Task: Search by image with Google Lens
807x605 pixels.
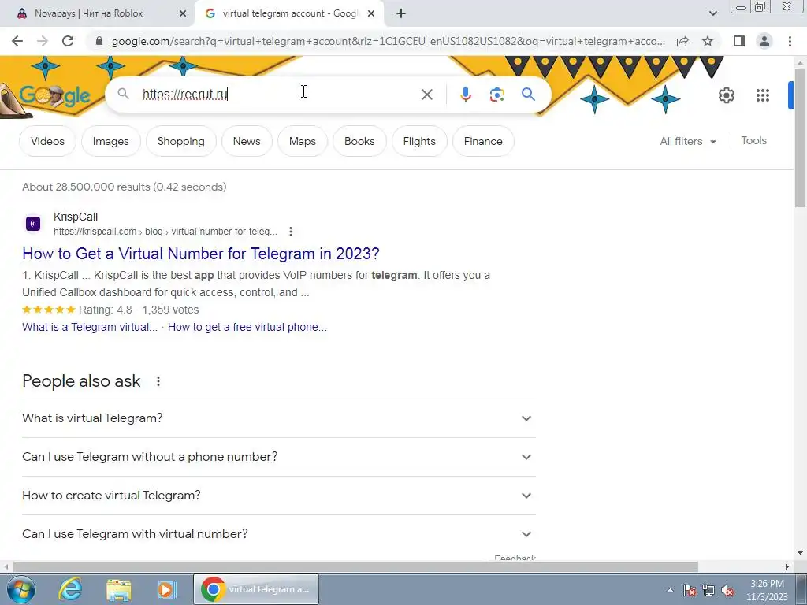Action: click(x=496, y=95)
